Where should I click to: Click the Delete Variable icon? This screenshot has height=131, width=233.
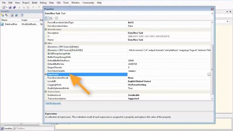(x=7, y=15)
